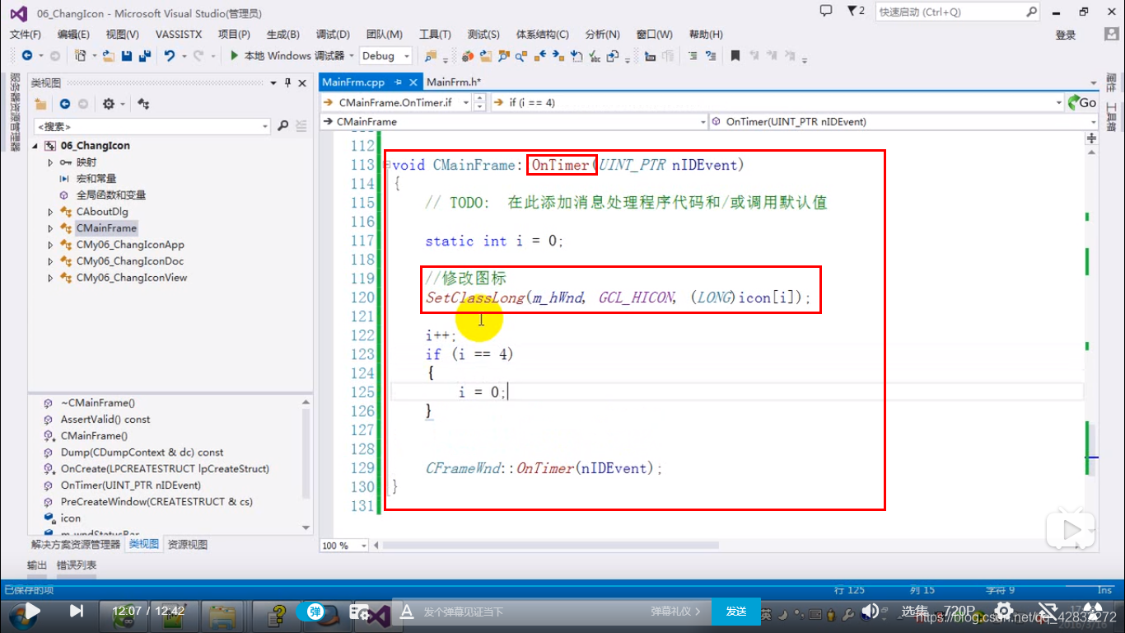Click the indent lines toolbar icon
The image size is (1125, 633).
(x=709, y=56)
